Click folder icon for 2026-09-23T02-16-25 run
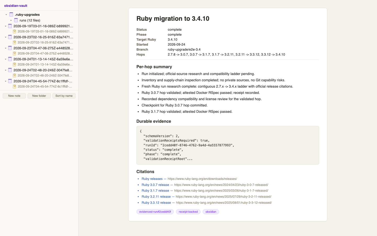This screenshot has height=236, width=377. tap(10, 37)
